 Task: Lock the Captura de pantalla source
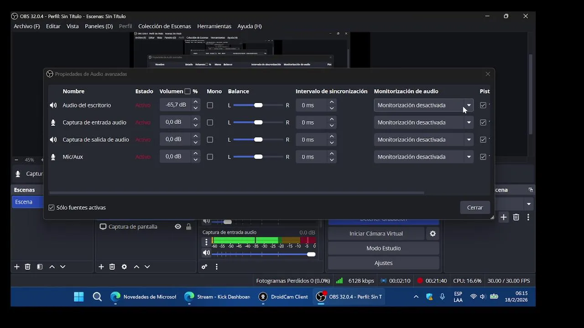188,227
